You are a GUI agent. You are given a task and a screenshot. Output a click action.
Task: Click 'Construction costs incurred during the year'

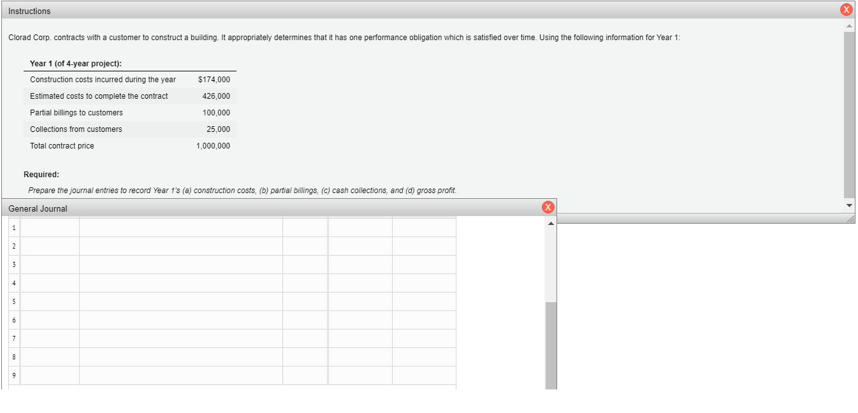point(103,80)
